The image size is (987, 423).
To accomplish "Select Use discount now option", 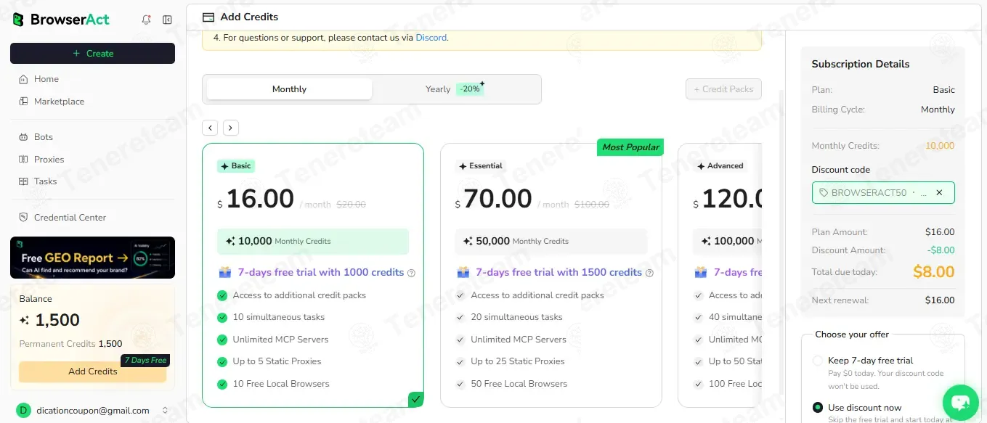I will point(818,408).
